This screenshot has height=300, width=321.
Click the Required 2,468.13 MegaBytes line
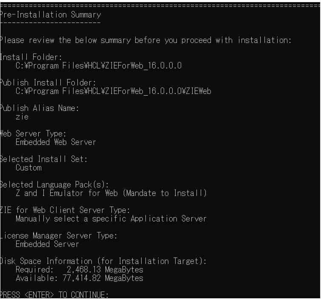click(x=80, y=270)
